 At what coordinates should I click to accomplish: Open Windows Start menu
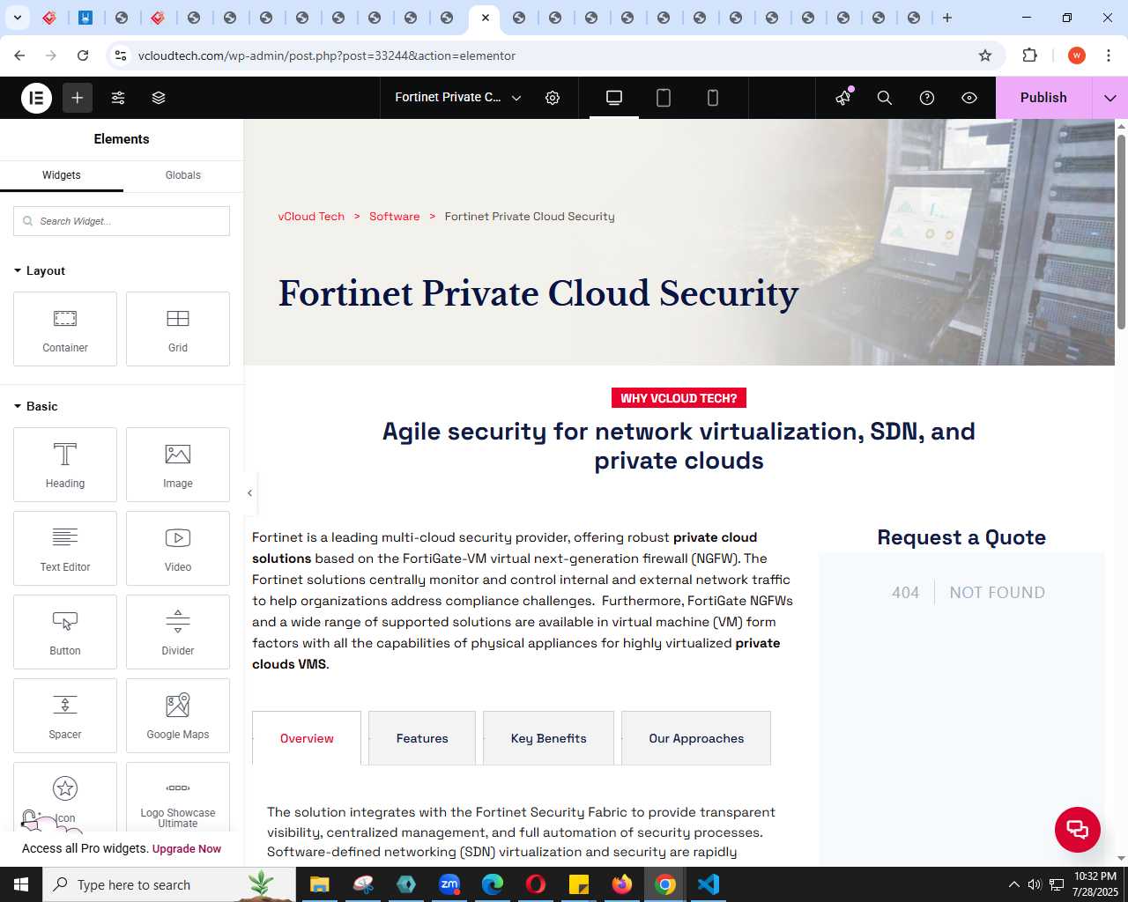[x=21, y=884]
